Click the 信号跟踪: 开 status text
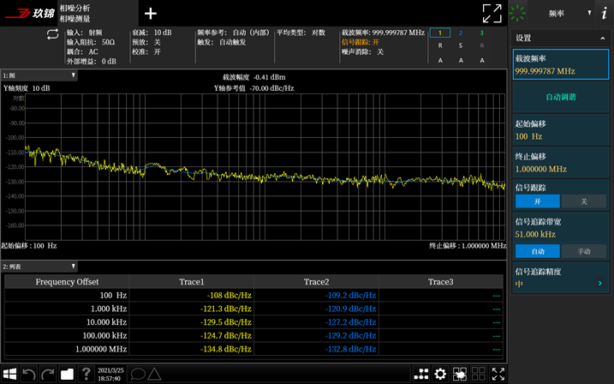 (x=361, y=42)
